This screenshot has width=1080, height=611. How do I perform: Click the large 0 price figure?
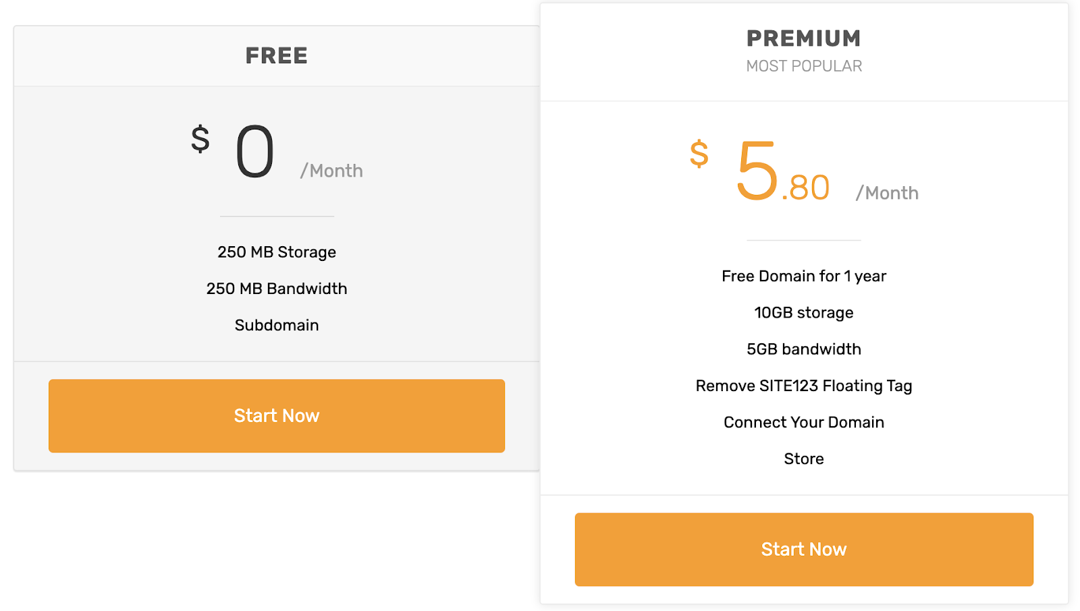(x=255, y=152)
